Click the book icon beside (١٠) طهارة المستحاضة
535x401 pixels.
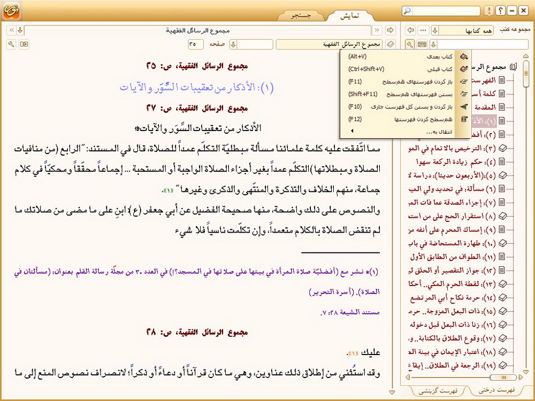coord(502,243)
